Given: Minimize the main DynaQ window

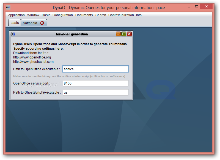Looking at the screenshot, I should (189, 7).
